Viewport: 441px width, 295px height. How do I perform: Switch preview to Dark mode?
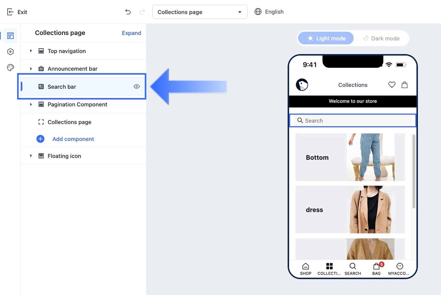[381, 38]
